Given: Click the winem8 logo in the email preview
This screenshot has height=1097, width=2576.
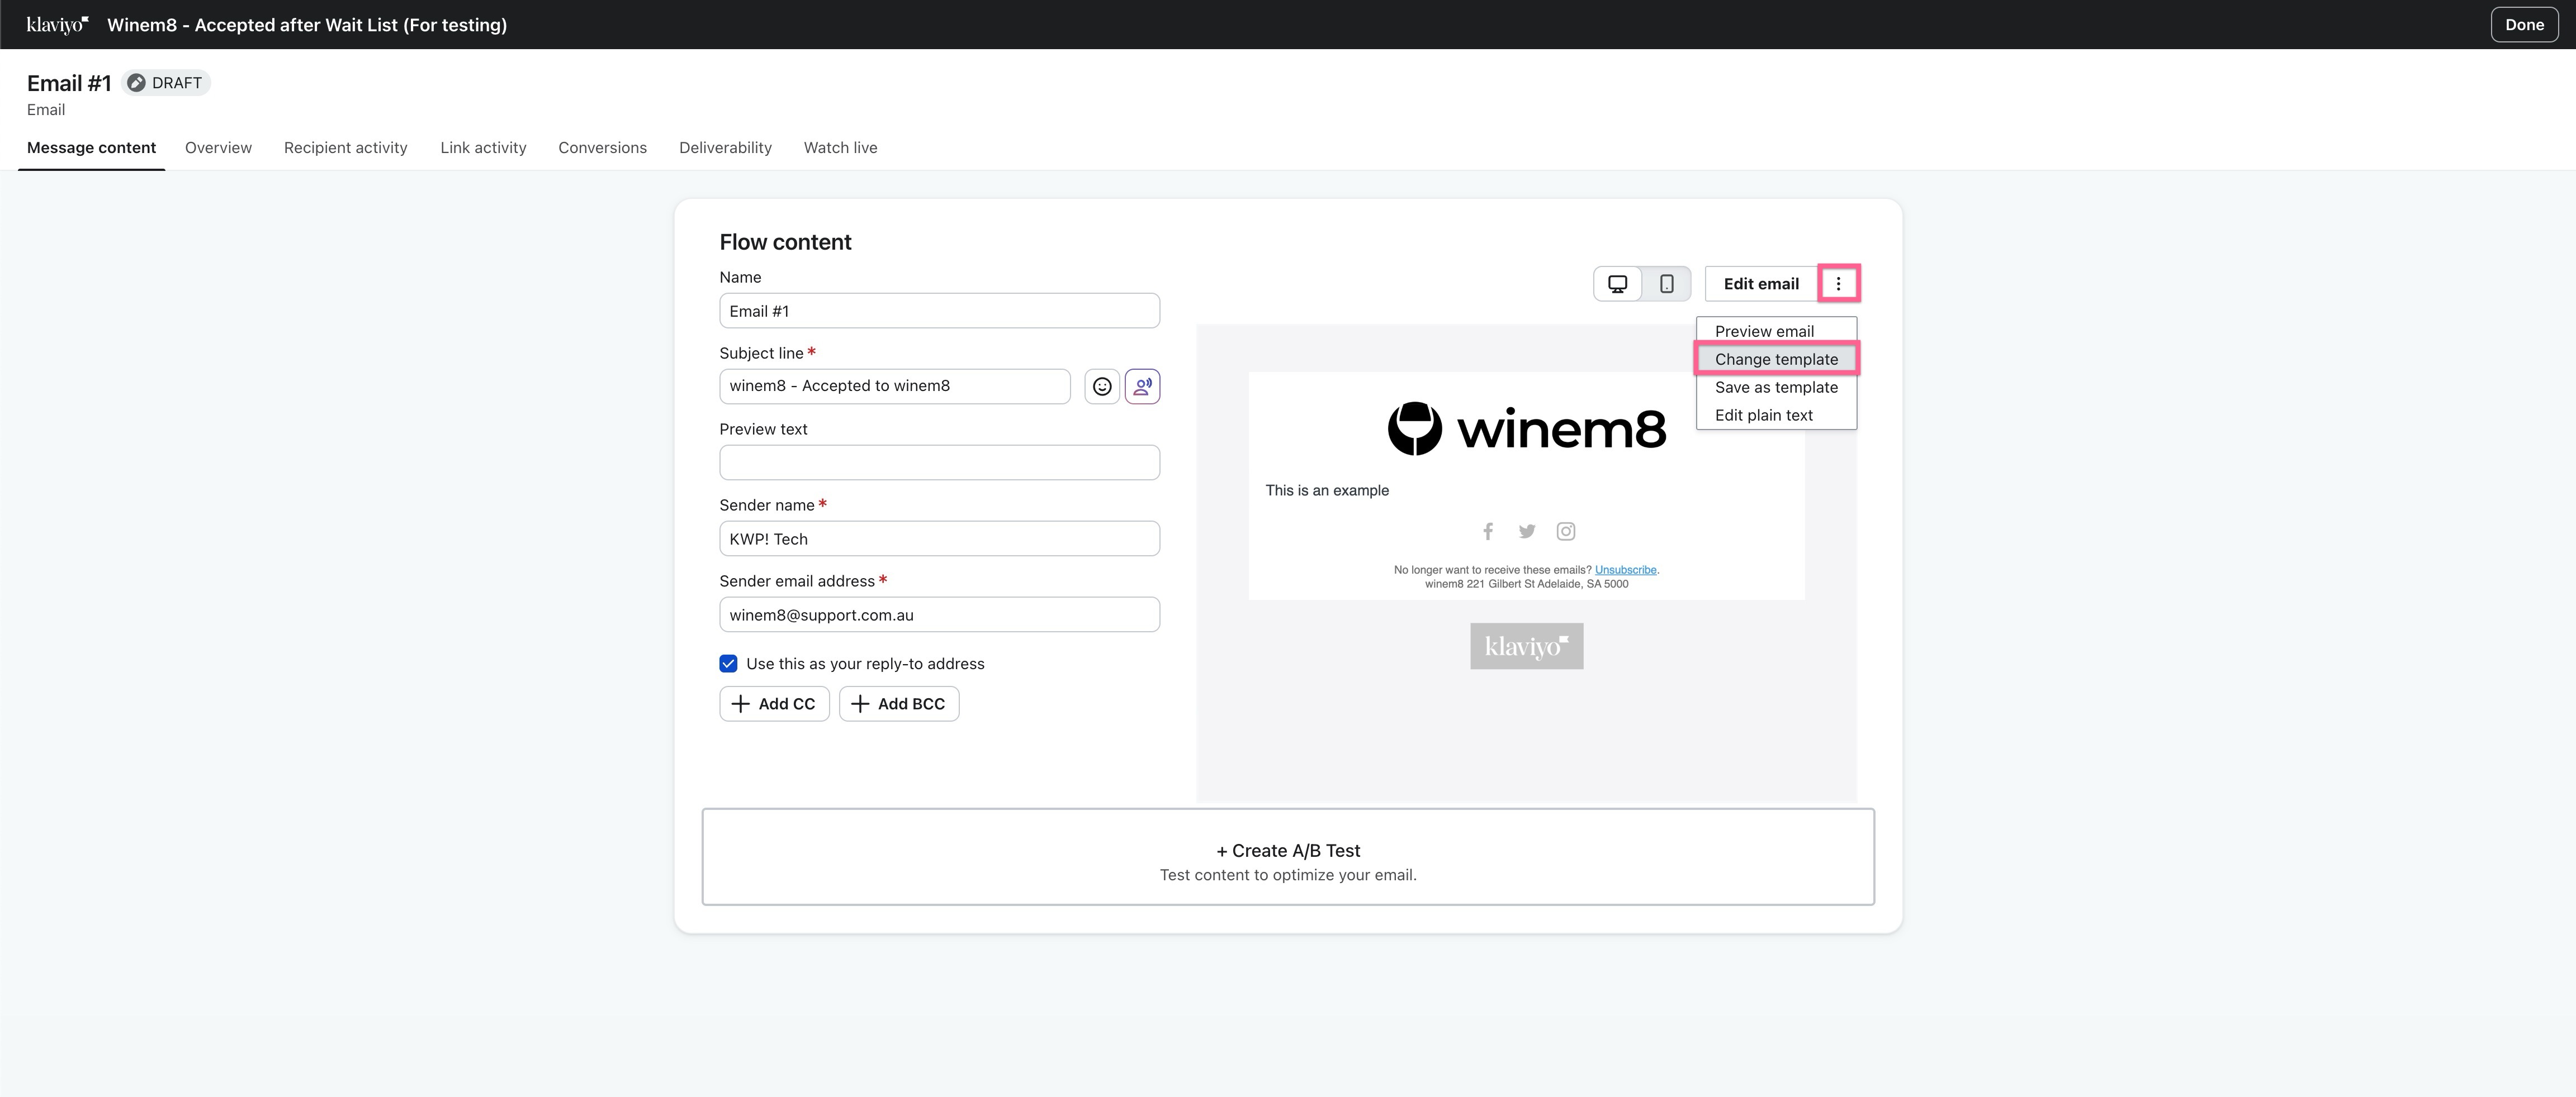Looking at the screenshot, I should [1526, 428].
